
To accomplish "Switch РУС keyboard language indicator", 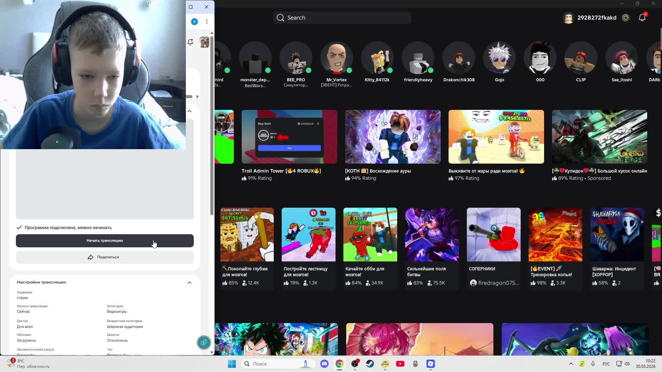I will pyautogui.click(x=606, y=364).
